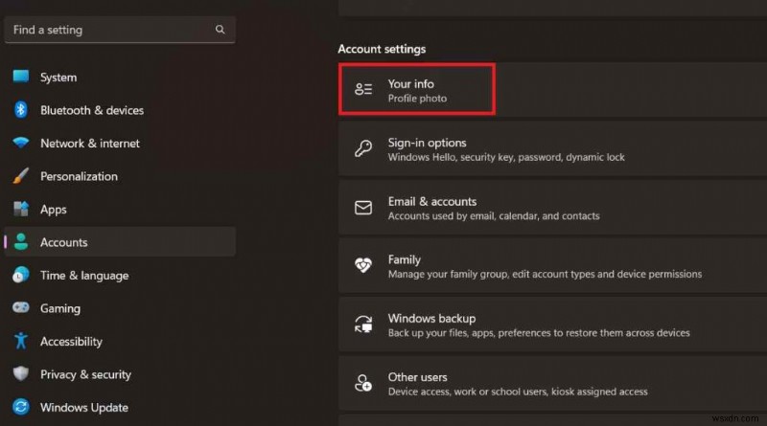767x426 pixels.
Task: Click the Your info profile card icon
Action: point(363,89)
